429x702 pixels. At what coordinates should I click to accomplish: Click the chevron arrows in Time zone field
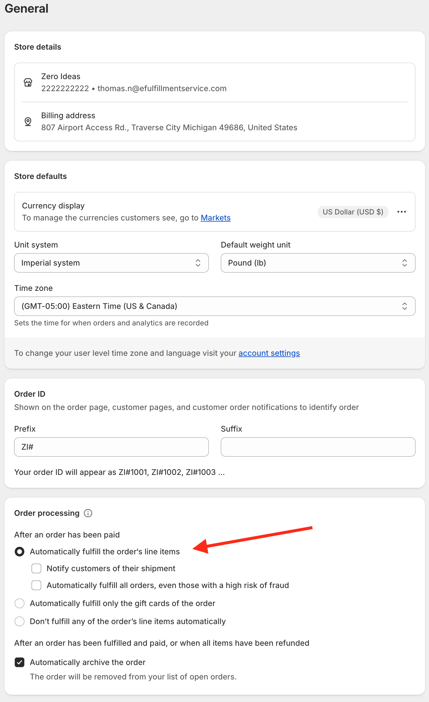click(x=405, y=306)
